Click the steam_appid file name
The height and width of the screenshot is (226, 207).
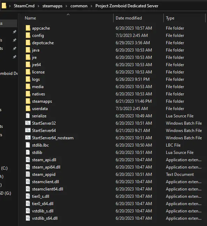pyautogui.click(x=44, y=174)
